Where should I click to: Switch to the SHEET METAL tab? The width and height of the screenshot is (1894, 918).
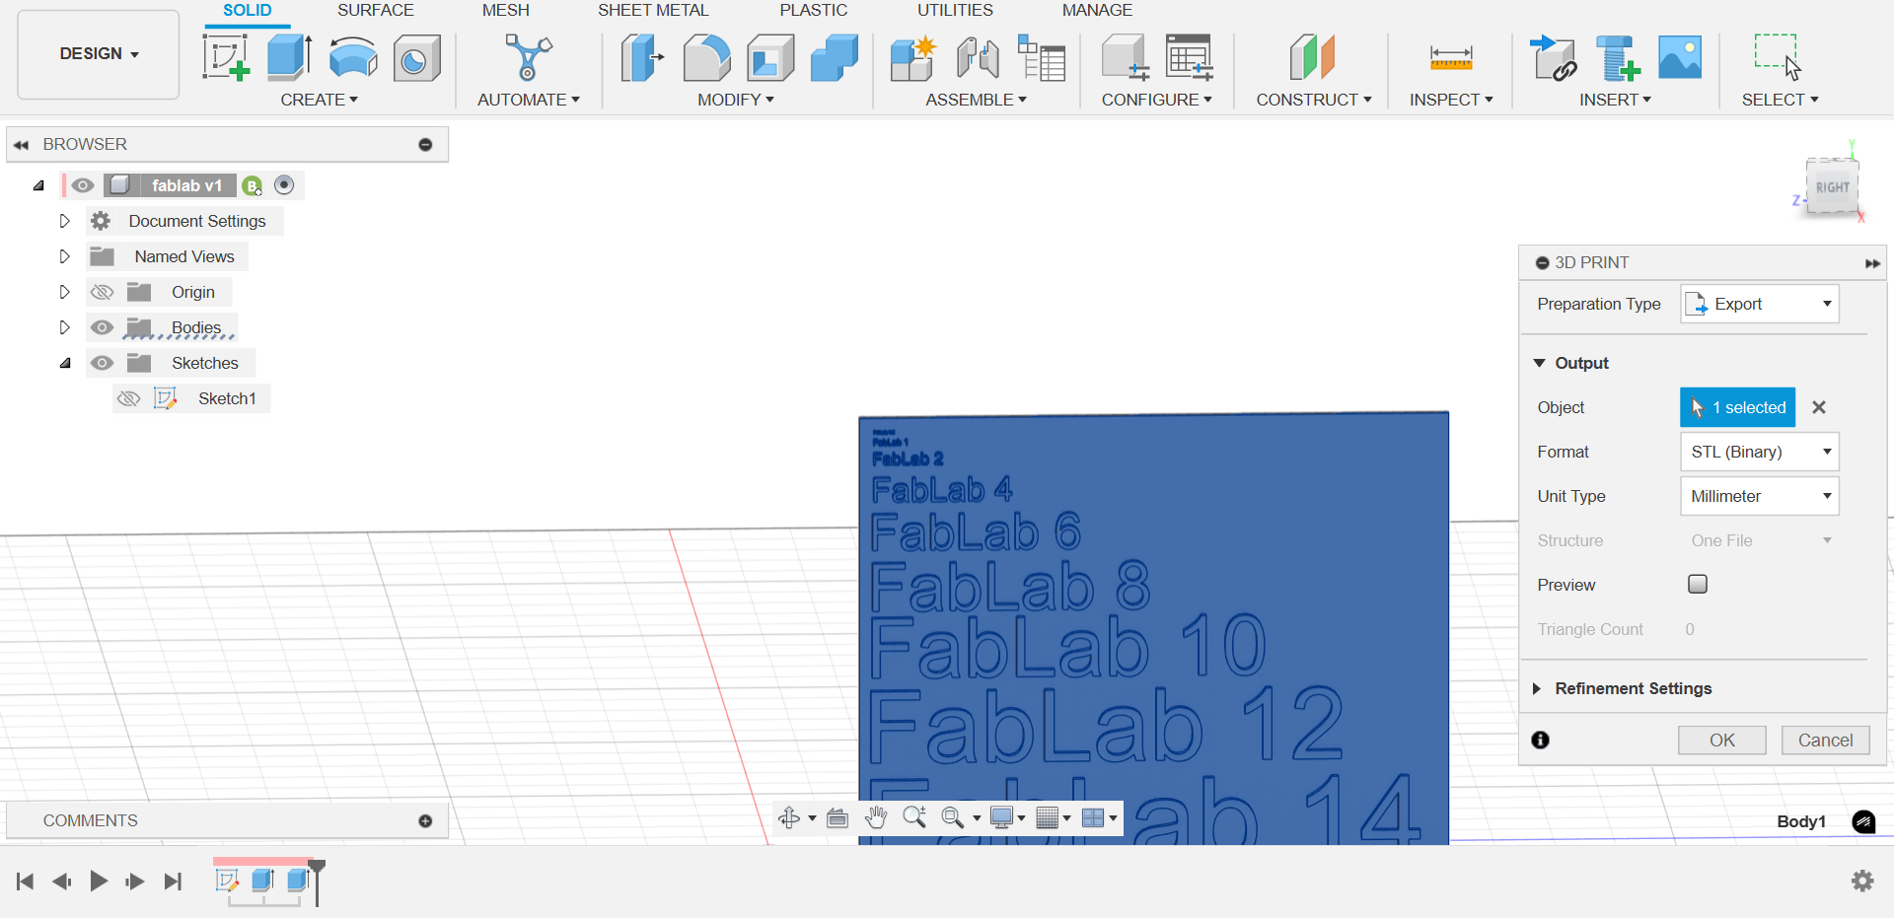[x=653, y=11]
